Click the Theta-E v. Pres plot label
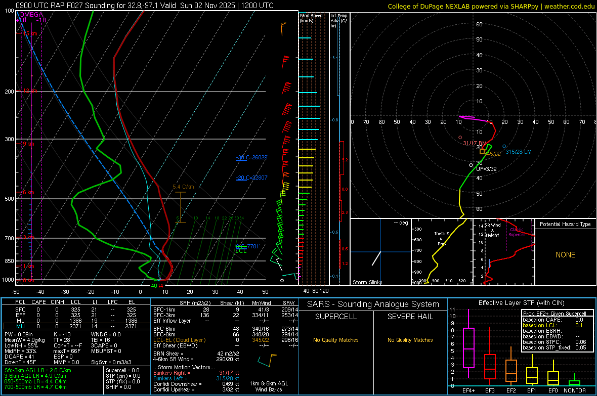Screen dimensions: 597x396 pos(441,238)
